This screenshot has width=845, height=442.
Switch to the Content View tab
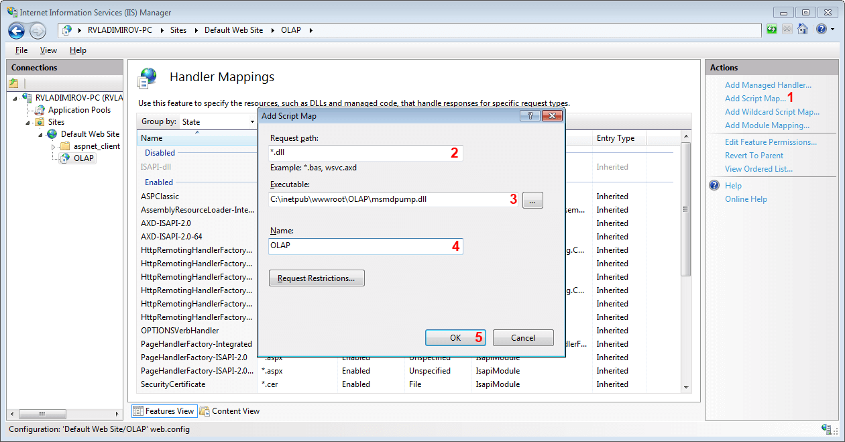(229, 410)
